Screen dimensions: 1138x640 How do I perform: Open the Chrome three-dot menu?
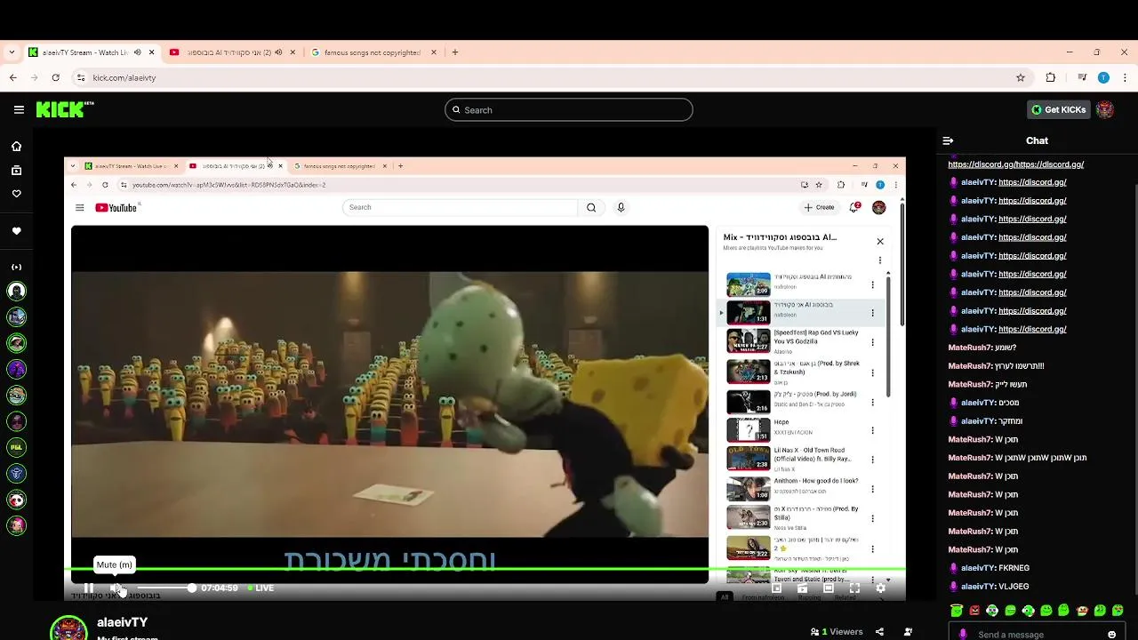(1126, 77)
